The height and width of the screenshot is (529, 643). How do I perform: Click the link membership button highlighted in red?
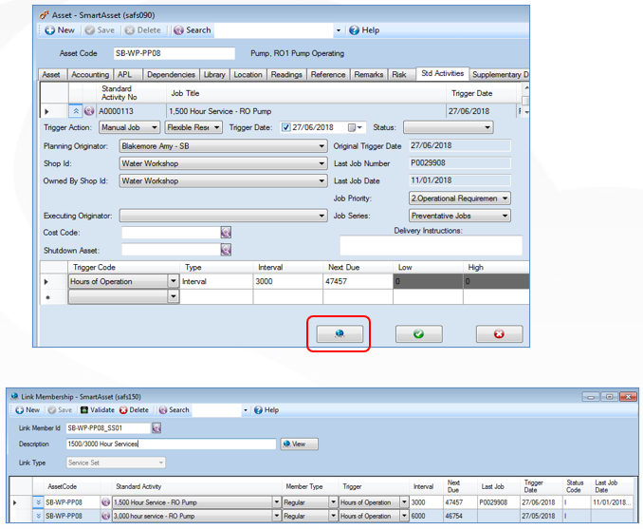[x=340, y=334]
